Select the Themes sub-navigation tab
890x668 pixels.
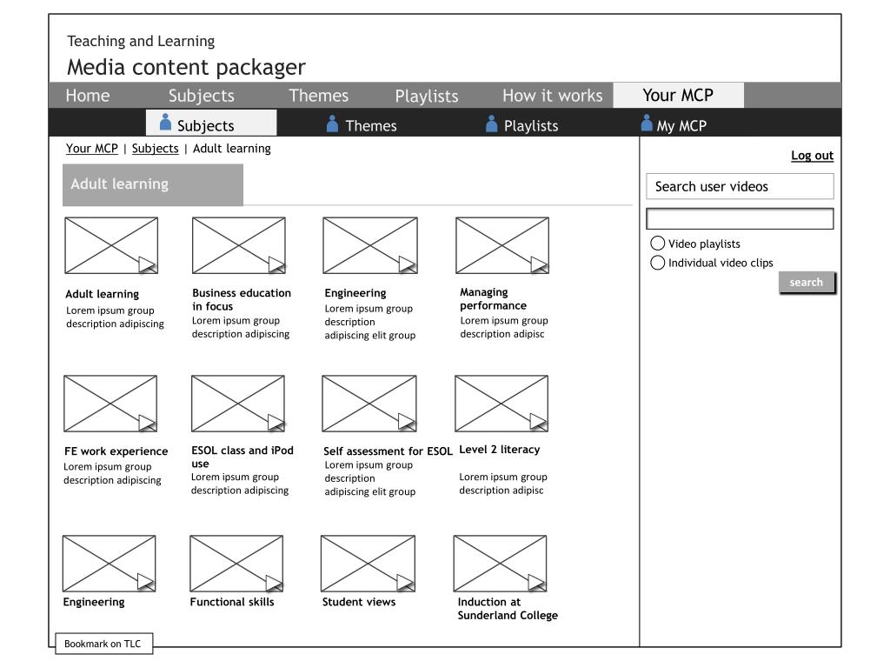tap(362, 125)
